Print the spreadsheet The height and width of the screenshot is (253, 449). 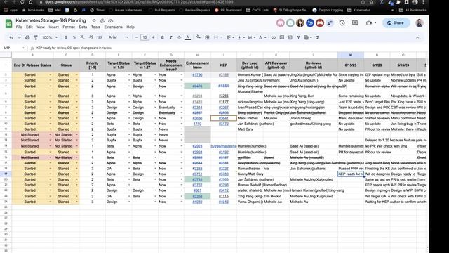click(27, 37)
